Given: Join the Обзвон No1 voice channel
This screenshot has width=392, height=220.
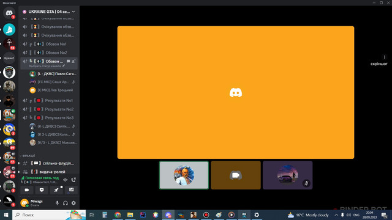Looking at the screenshot, I should point(49,44).
